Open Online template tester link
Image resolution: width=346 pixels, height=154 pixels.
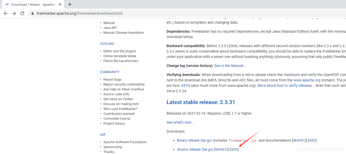(x=120, y=56)
